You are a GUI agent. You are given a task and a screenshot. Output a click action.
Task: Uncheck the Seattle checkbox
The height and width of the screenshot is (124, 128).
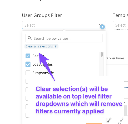click(28, 56)
